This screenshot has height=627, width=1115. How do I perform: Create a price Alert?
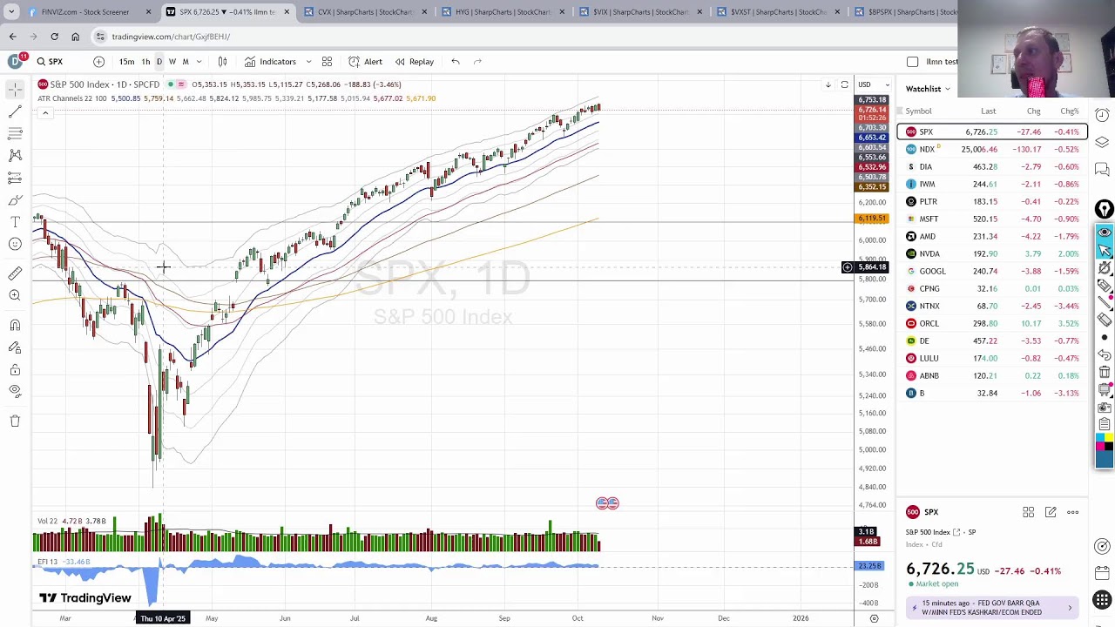pyautogui.click(x=365, y=62)
